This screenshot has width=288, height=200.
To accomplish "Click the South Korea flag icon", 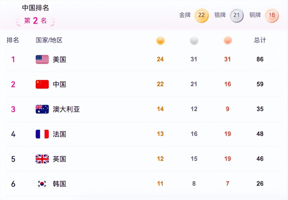I will tap(42, 184).
